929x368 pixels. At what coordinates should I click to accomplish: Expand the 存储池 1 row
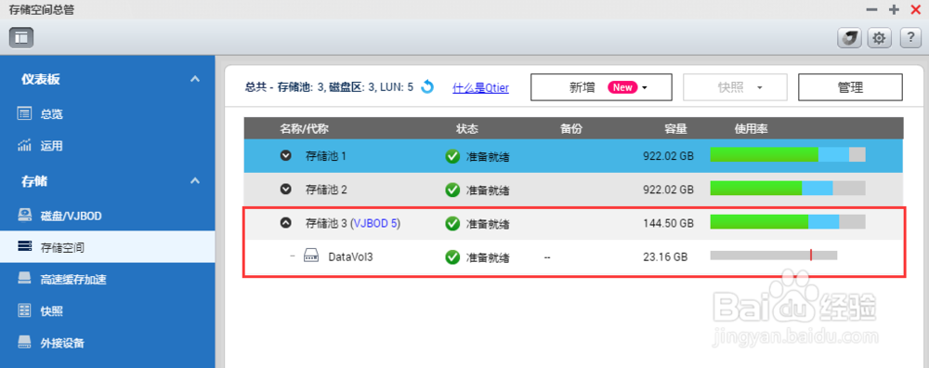tap(285, 156)
